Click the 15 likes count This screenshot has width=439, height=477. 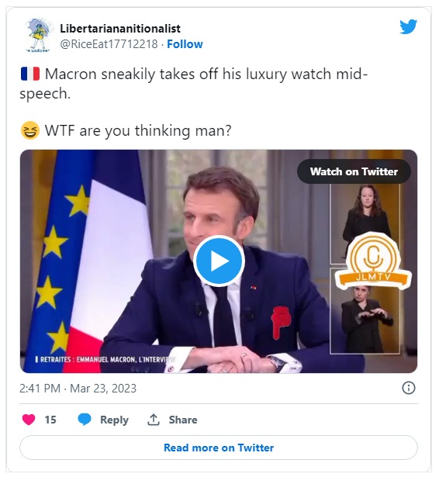coord(50,420)
